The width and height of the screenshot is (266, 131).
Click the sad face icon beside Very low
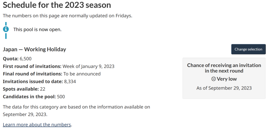pyautogui.click(x=214, y=79)
